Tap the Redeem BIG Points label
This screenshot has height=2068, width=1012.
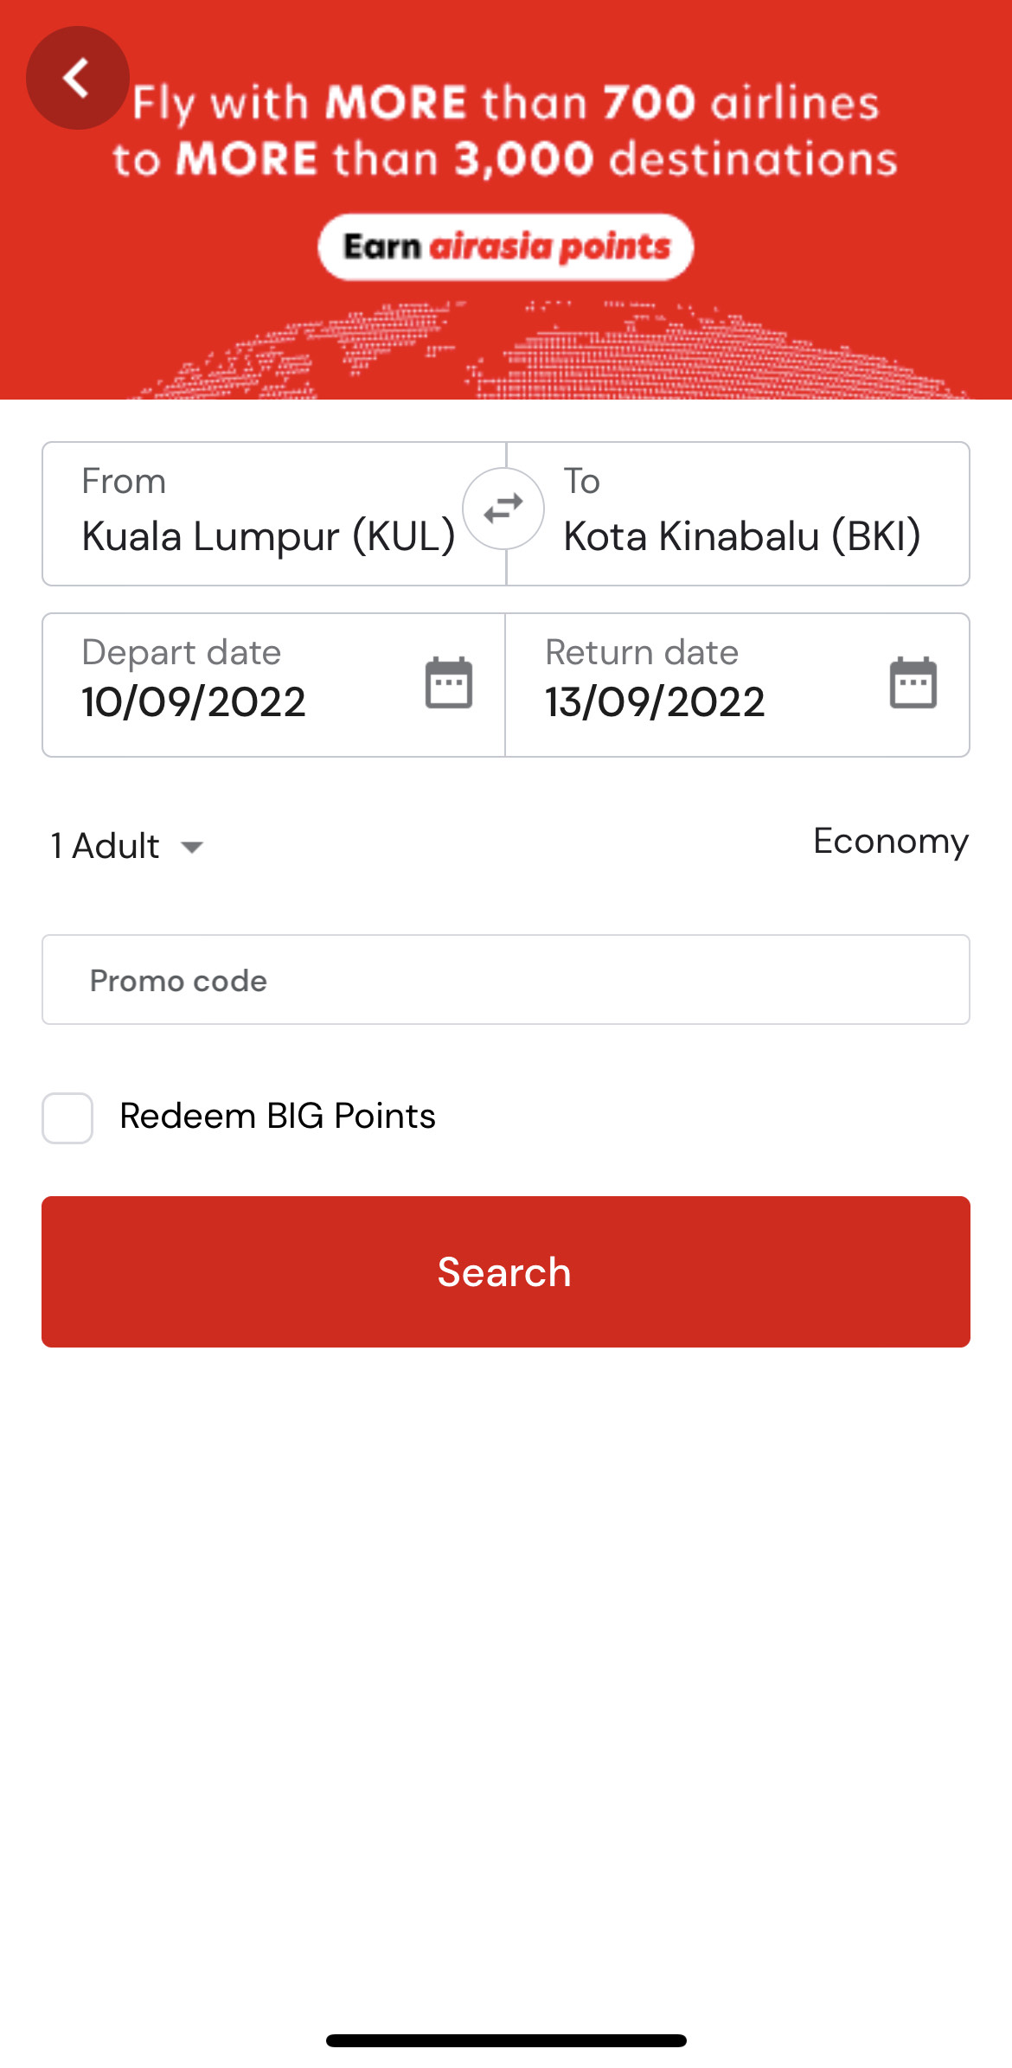278,1116
